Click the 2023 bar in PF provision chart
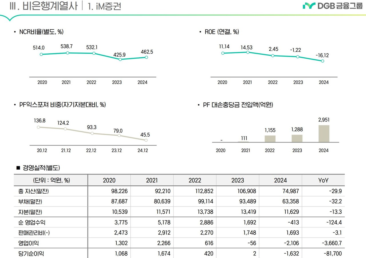The image size is (366, 258). point(297,138)
